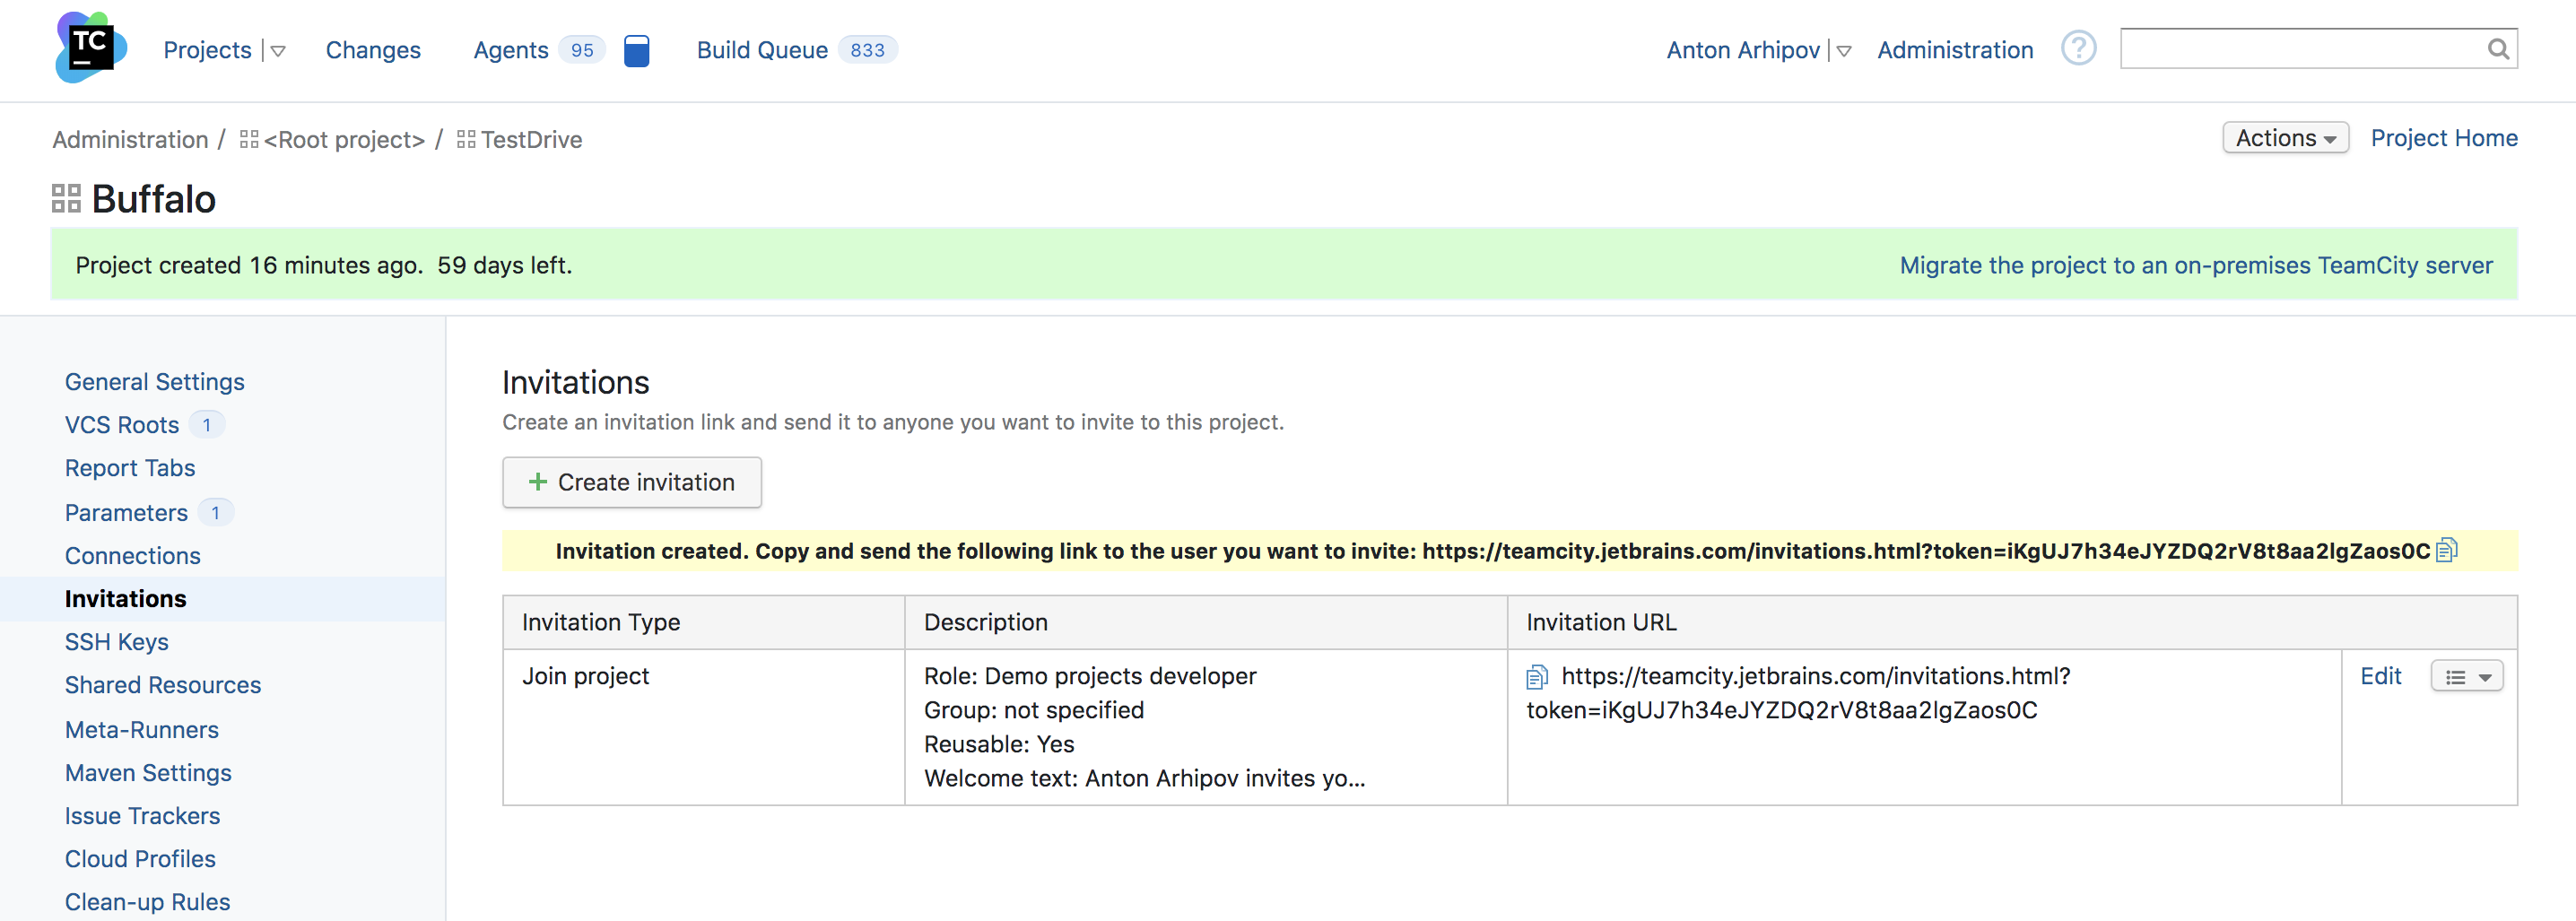
Task: Open the Project Home link
Action: 2443,138
